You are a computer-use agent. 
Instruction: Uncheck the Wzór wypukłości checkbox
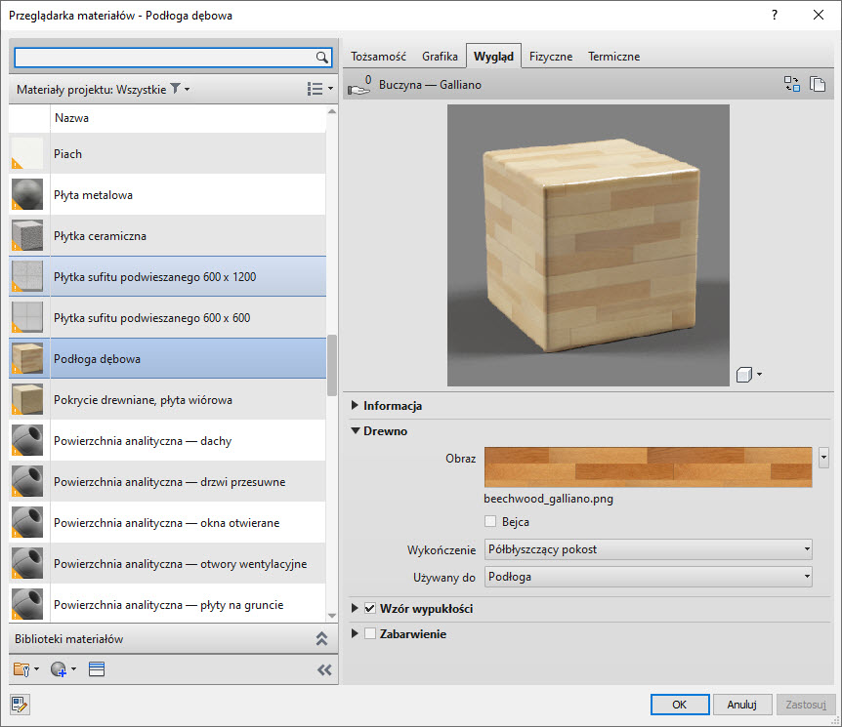pos(370,609)
